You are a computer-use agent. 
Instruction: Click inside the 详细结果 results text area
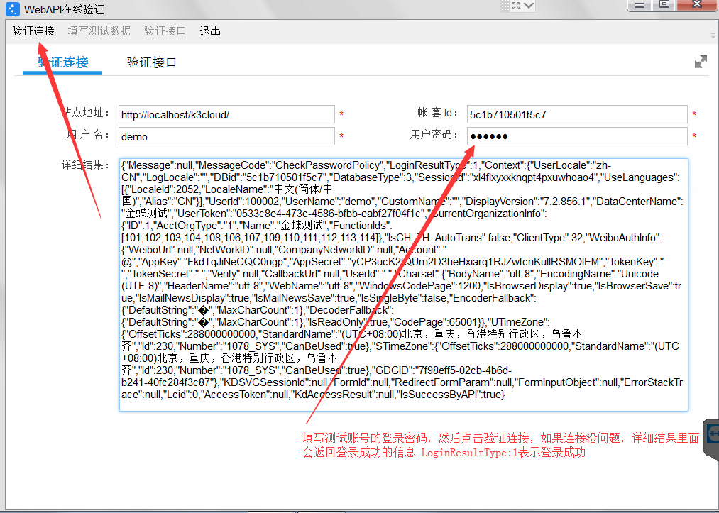[x=403, y=284]
